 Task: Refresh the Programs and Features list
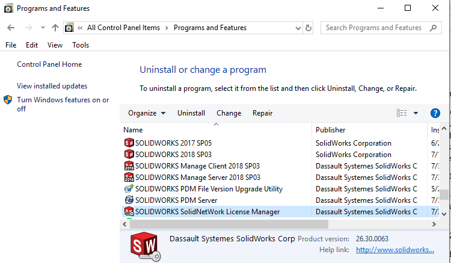(x=308, y=28)
